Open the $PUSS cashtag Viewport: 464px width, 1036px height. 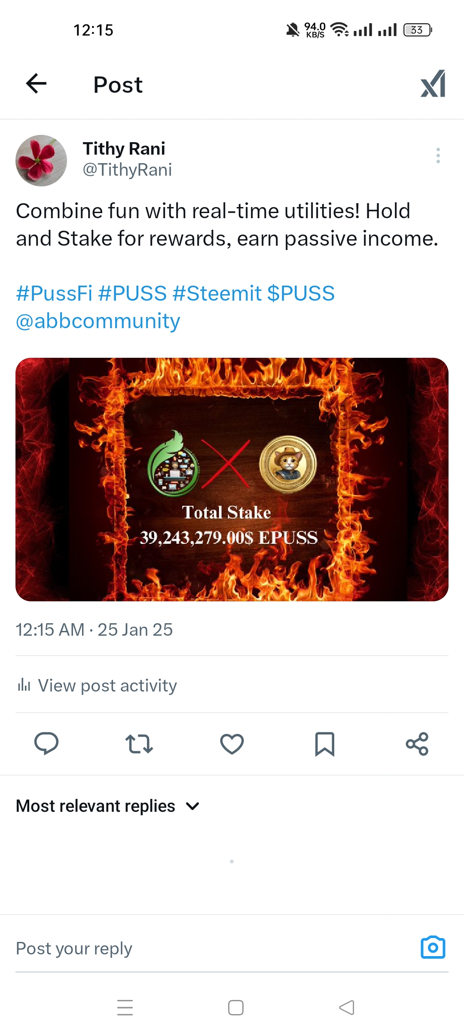coord(301,293)
